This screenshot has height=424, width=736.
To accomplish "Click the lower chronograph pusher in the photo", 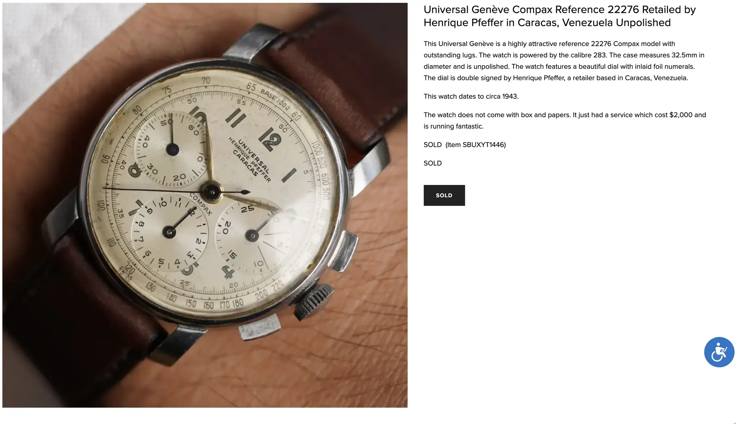I will coord(259,327).
